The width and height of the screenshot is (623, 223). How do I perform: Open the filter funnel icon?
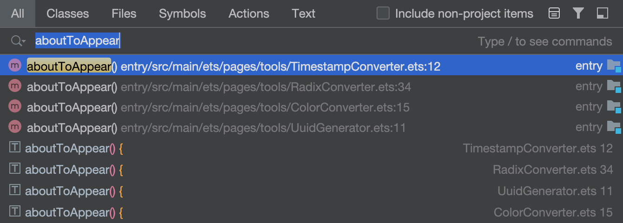pyautogui.click(x=578, y=13)
